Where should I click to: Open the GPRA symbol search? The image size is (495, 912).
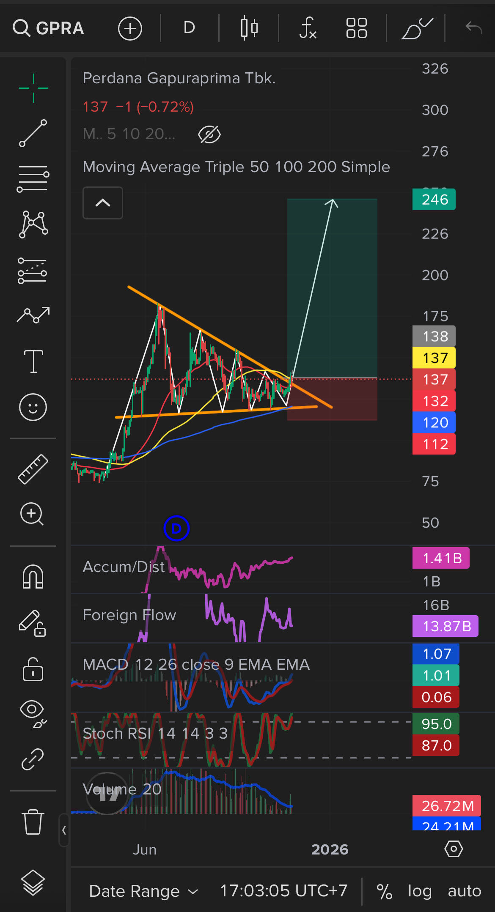pos(49,28)
